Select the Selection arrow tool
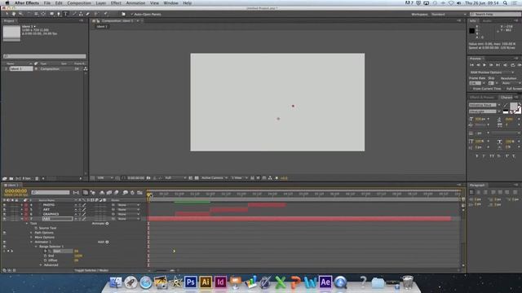 coord(7,14)
